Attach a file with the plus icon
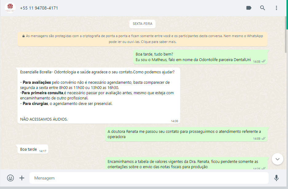This screenshot has height=189, width=288. coord(22,178)
